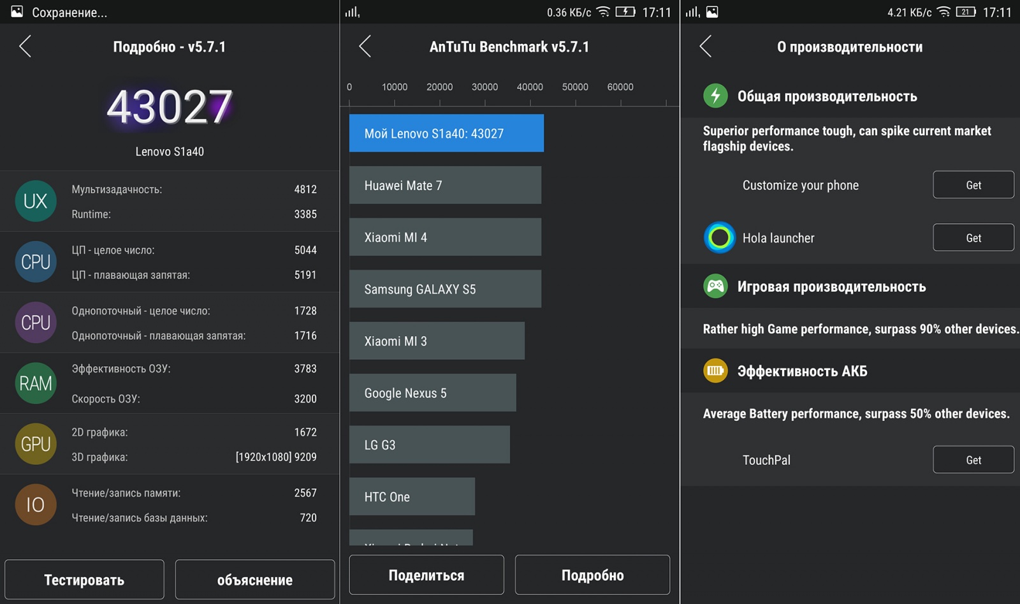Go back from the AnTuTu Benchmark v5.7.1 screen
Image resolution: width=1020 pixels, height=604 pixels.
[x=365, y=46]
